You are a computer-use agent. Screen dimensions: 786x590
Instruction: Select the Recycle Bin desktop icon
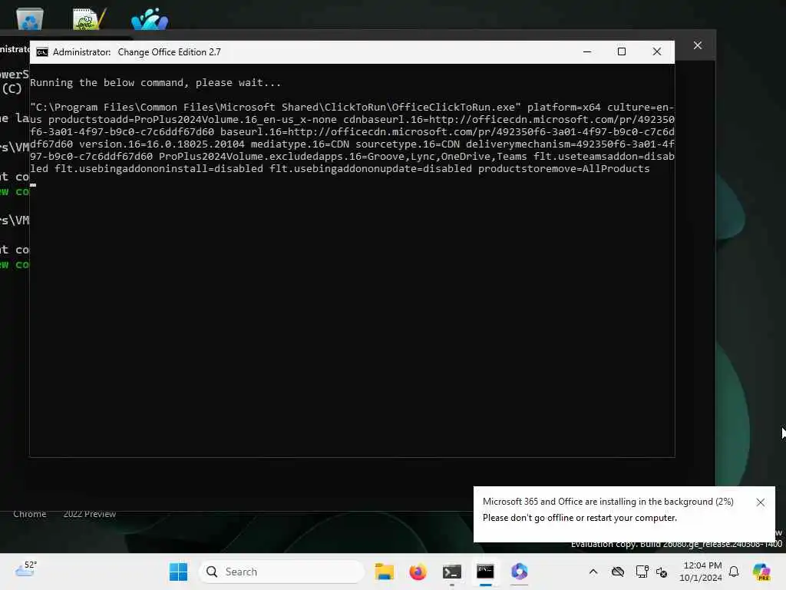coord(30,19)
